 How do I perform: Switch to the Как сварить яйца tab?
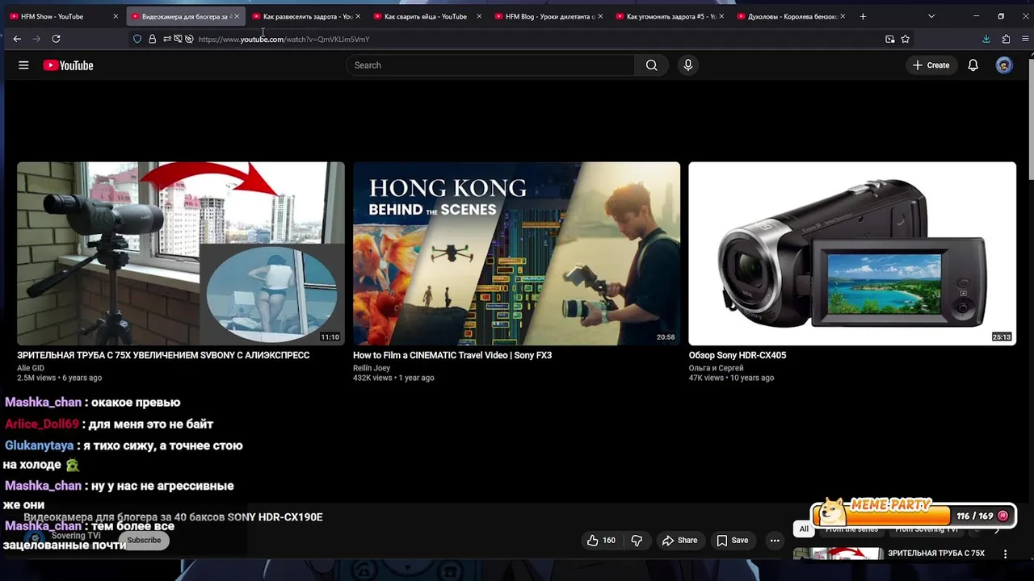click(428, 16)
